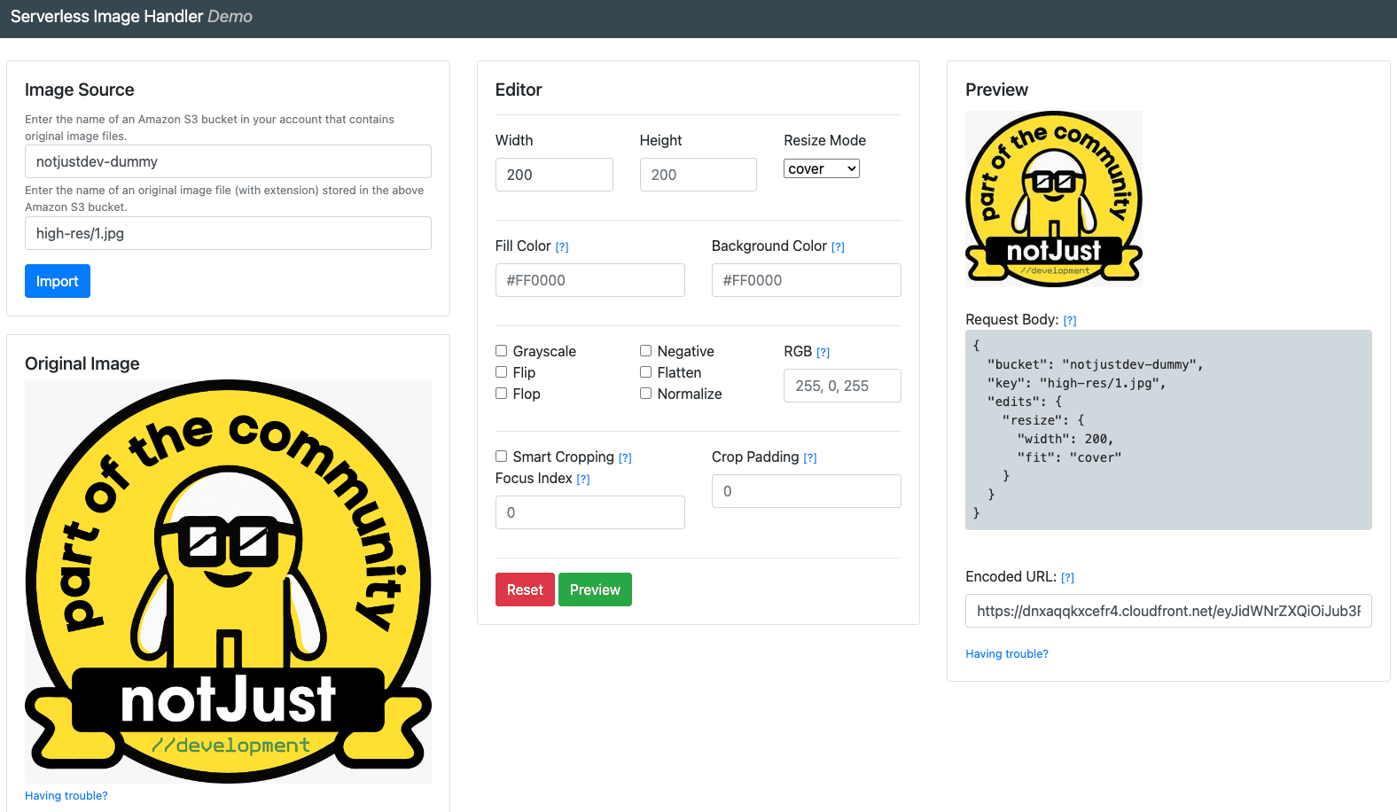The height and width of the screenshot is (812, 1397).
Task: Open the Encoded URL help icon
Action: coord(1067,578)
